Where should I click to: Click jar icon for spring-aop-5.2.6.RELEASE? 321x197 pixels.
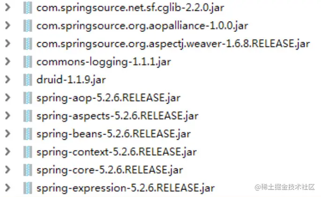(28, 98)
